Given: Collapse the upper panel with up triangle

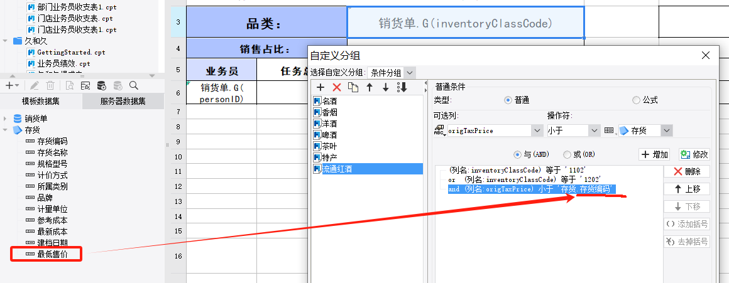Looking at the screenshot, I should (13, 76).
